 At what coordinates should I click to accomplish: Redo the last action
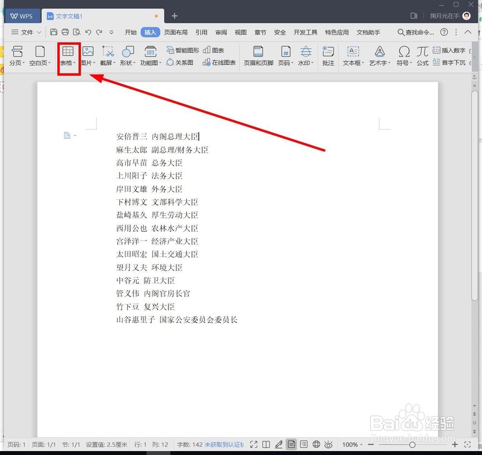click(99, 32)
